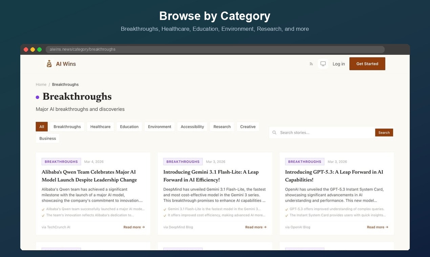Click the RSS feed icon
Image resolution: width=430 pixels, height=257 pixels.
tap(311, 64)
